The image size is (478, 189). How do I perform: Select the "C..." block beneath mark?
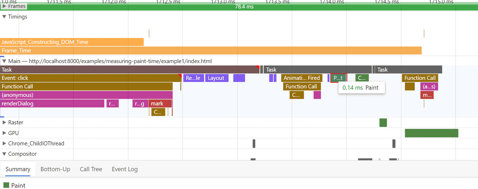coord(158,112)
